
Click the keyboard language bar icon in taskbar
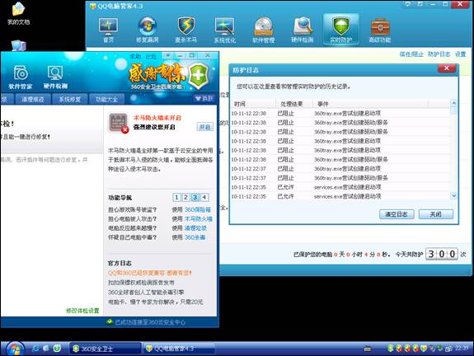click(368, 349)
